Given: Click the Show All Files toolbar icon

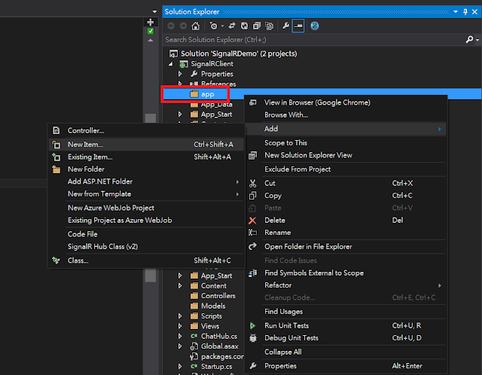Looking at the screenshot, I should 270,26.
